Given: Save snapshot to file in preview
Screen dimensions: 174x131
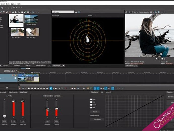Looking at the screenshot, I should (159, 12).
